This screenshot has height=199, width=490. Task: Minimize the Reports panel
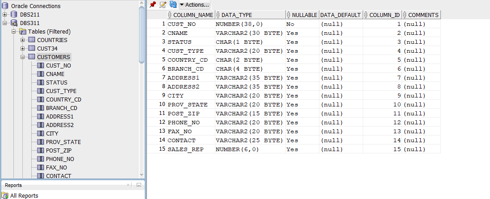point(139,185)
